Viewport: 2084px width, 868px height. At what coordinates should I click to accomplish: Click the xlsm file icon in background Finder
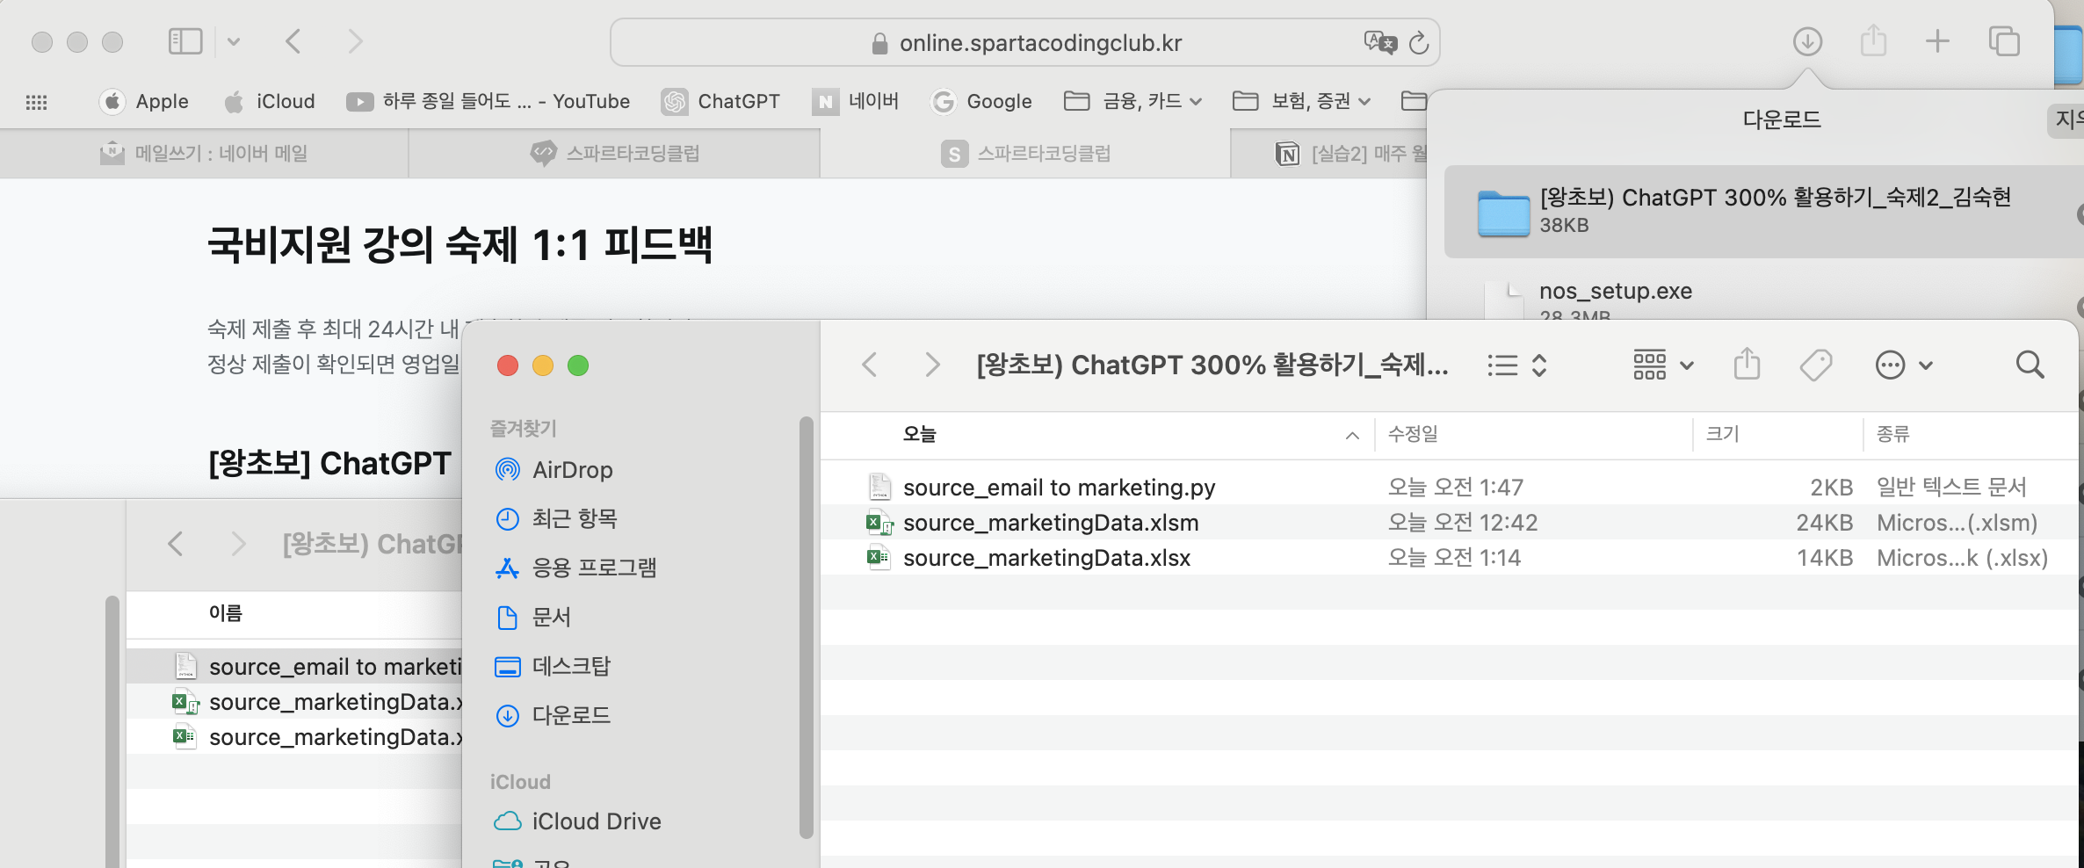click(185, 702)
